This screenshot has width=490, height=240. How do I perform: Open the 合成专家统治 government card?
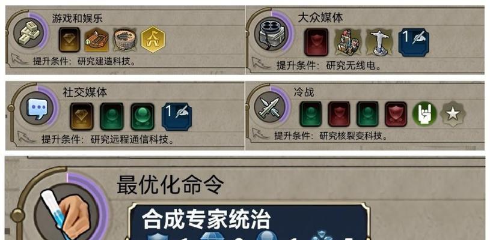click(248, 222)
